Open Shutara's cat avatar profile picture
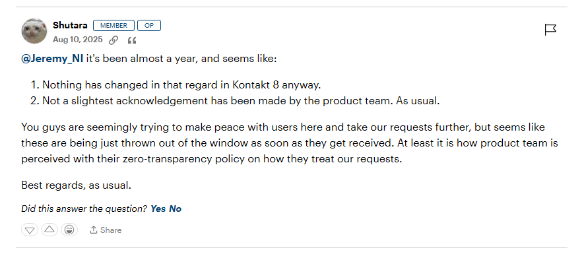 [x=34, y=31]
